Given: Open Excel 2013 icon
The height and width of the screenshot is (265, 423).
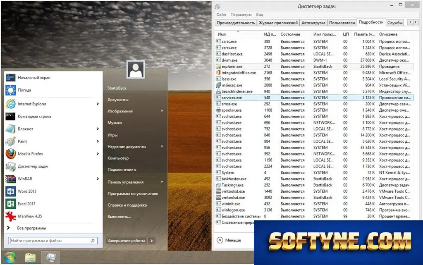Looking at the screenshot, I should 10,204.
